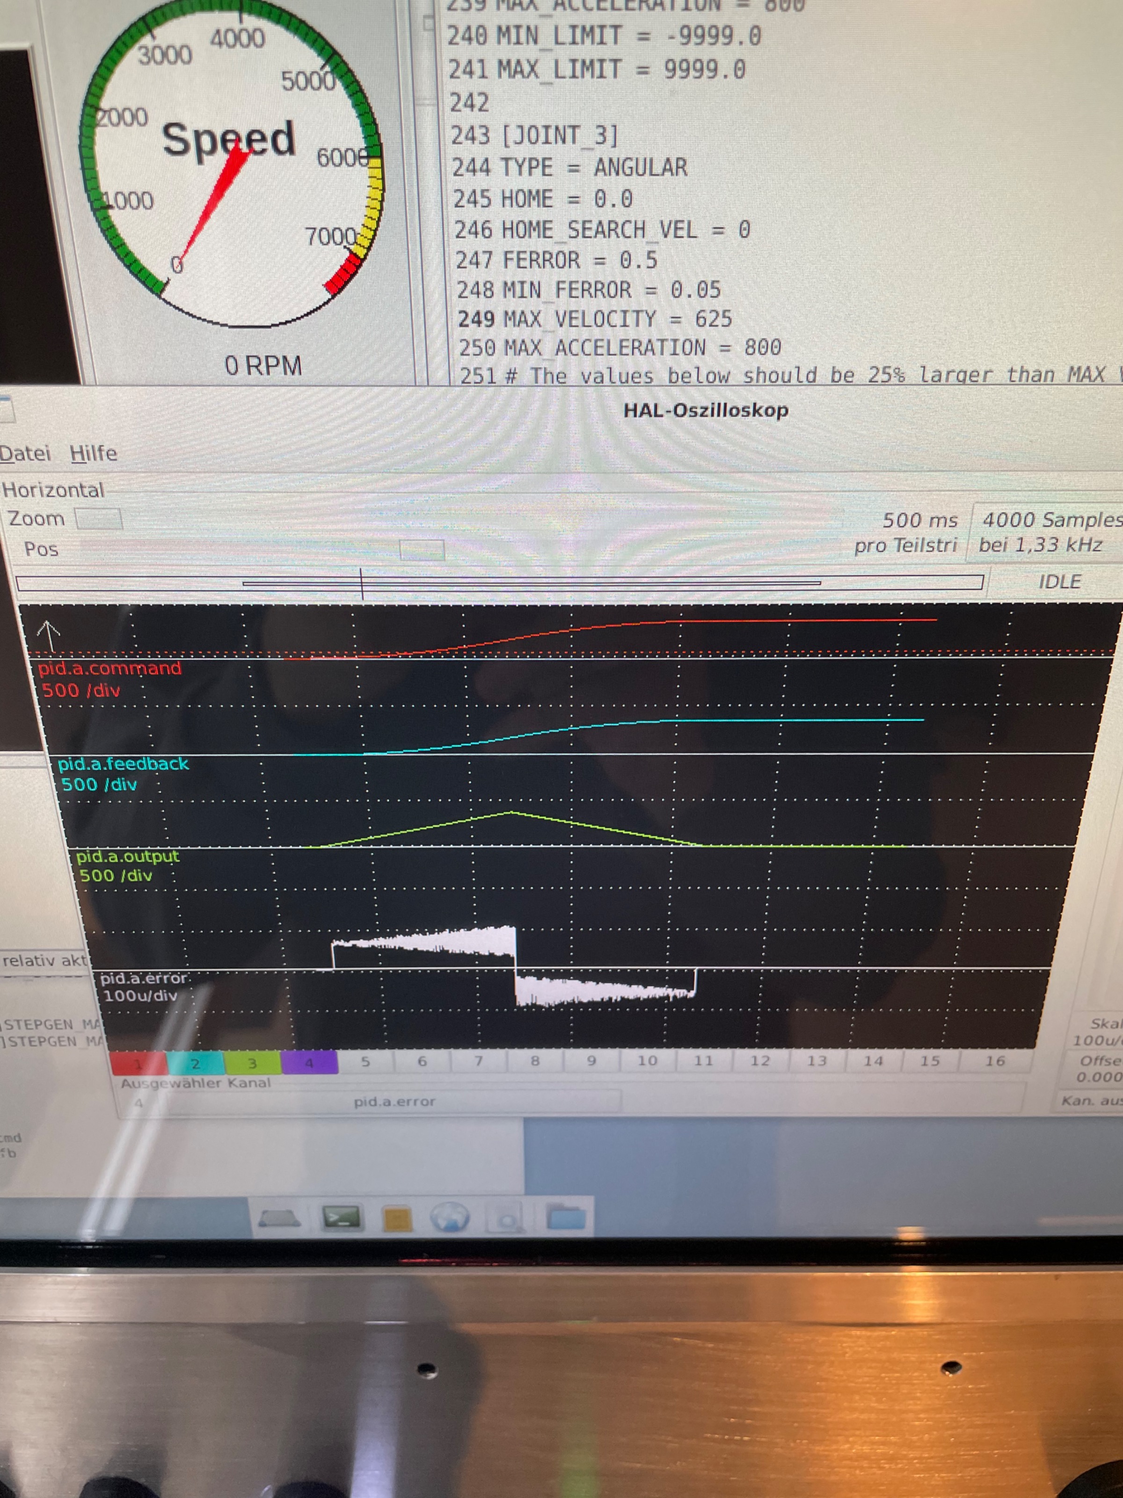Click the horizontal Pos slider
Screen dimensions: 1123x1498
point(422,549)
